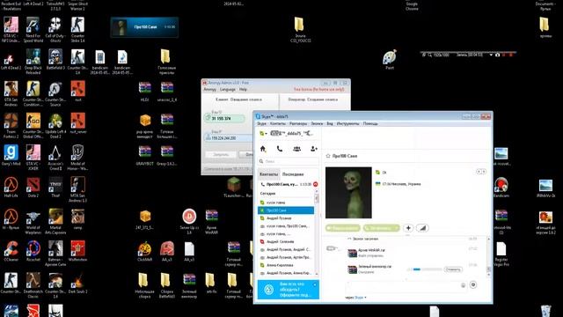Screen dimensions: 563x317
Task: Open Dark Souls 2 desktop shortcut
Action: [x=77, y=284]
